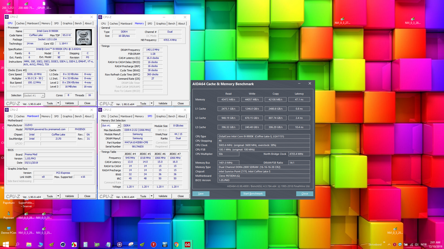Open taskbar search magnifier
Screen dimensions: 444x249
(17, 244)
